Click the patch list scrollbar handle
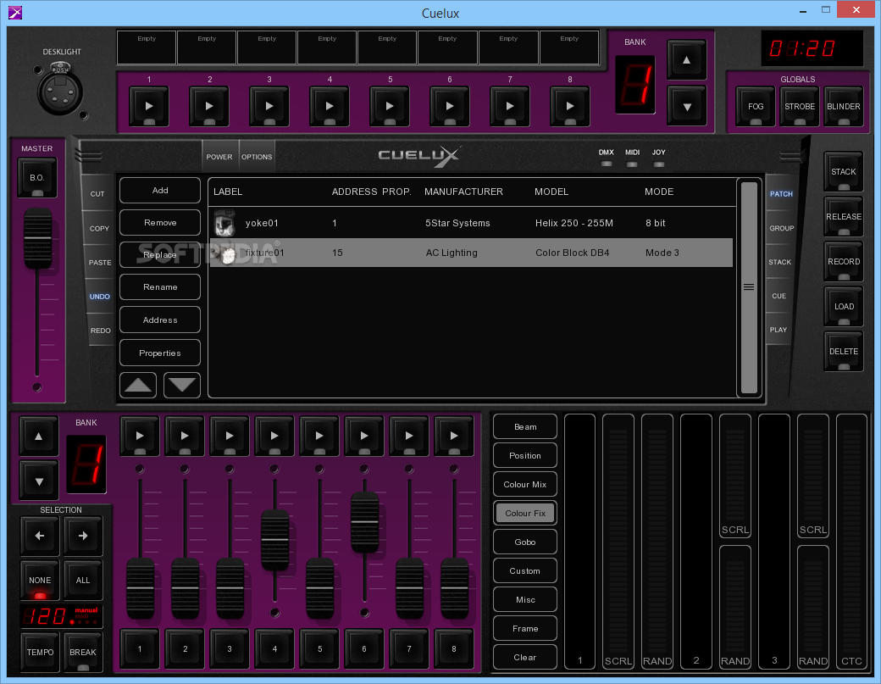 (748, 287)
